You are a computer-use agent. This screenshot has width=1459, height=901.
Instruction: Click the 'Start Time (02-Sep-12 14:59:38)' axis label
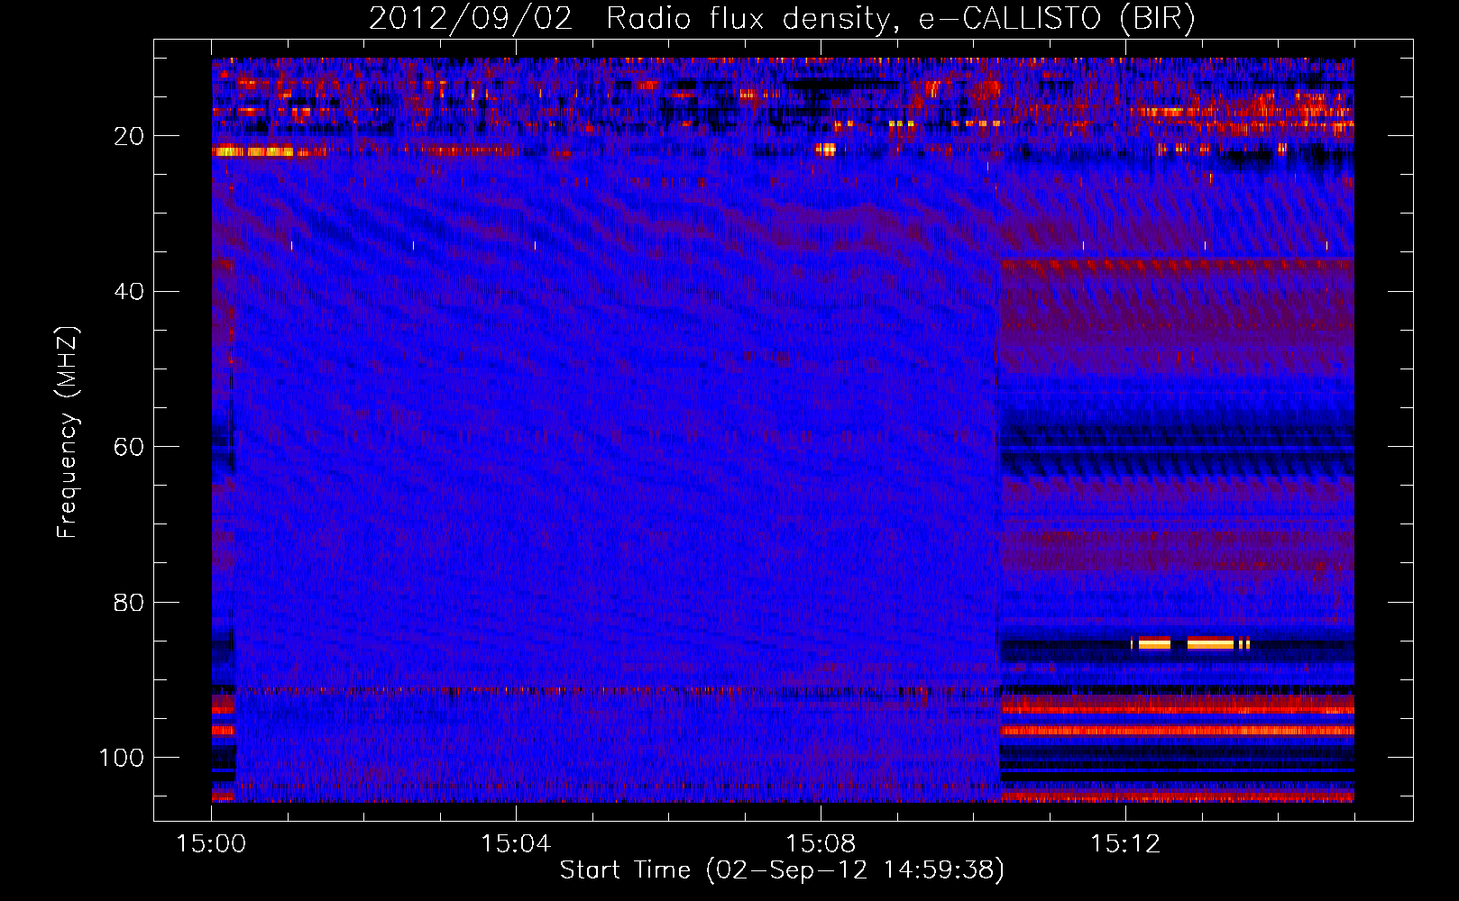[x=782, y=870]
